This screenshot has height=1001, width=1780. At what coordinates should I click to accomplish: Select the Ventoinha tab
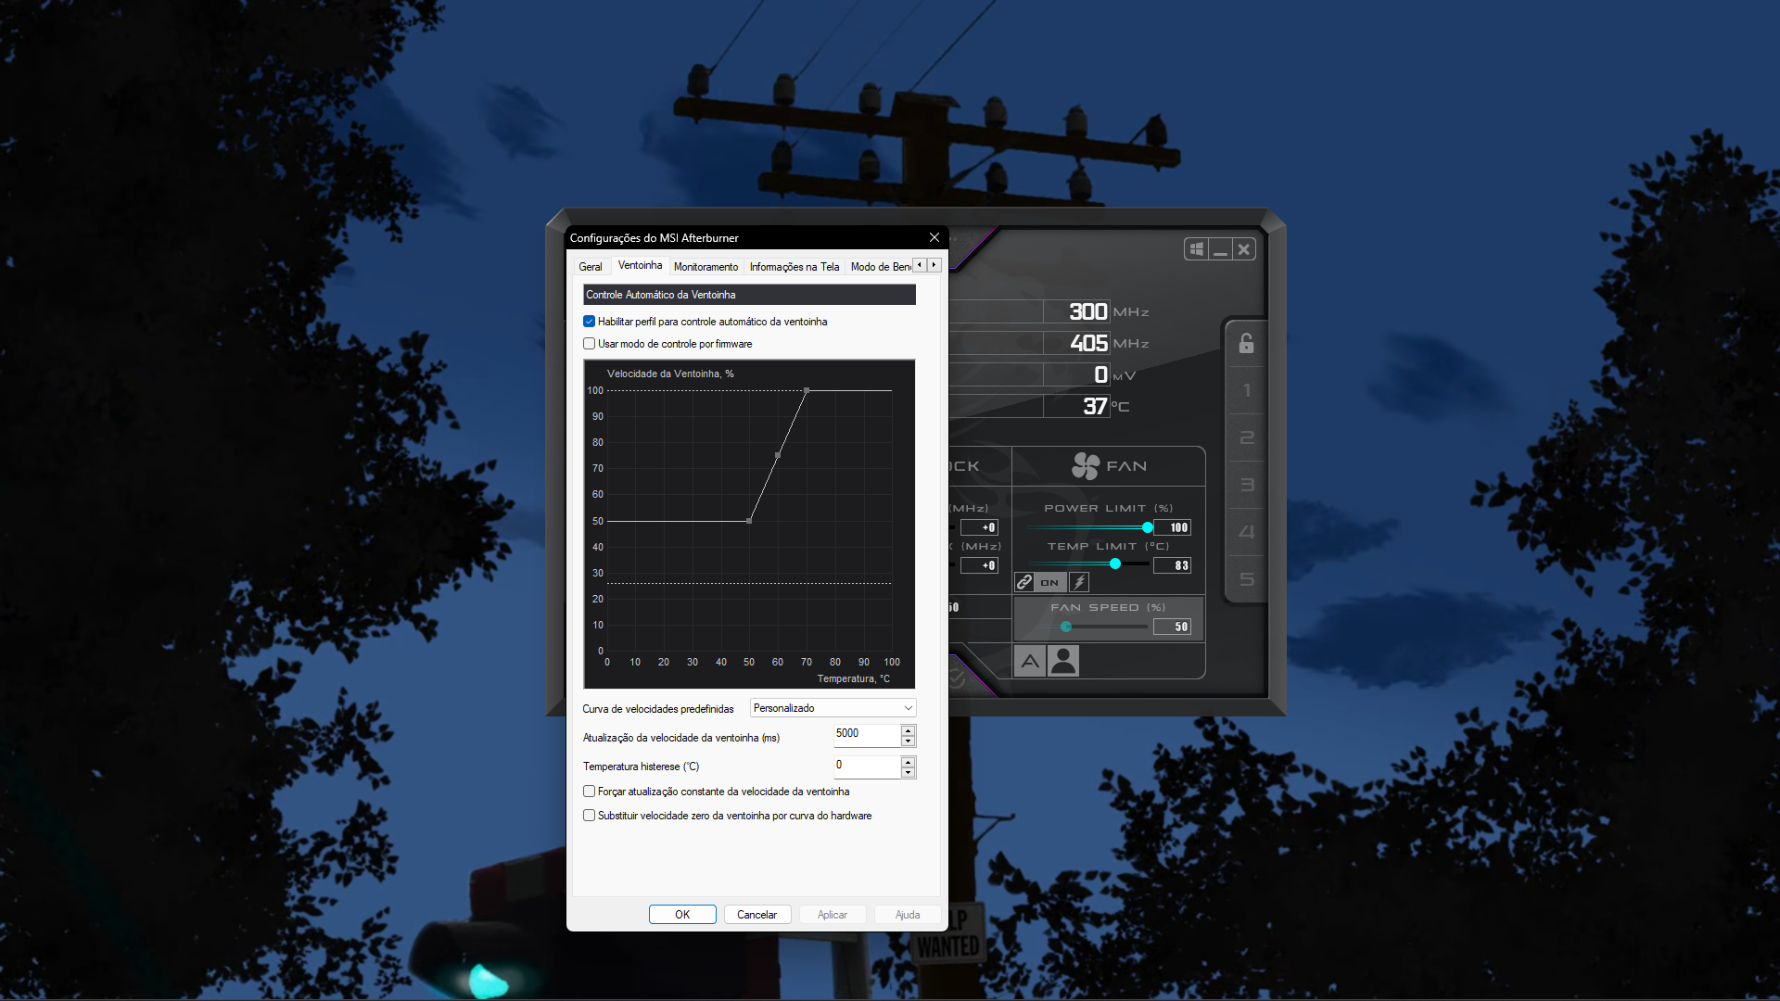tap(641, 265)
